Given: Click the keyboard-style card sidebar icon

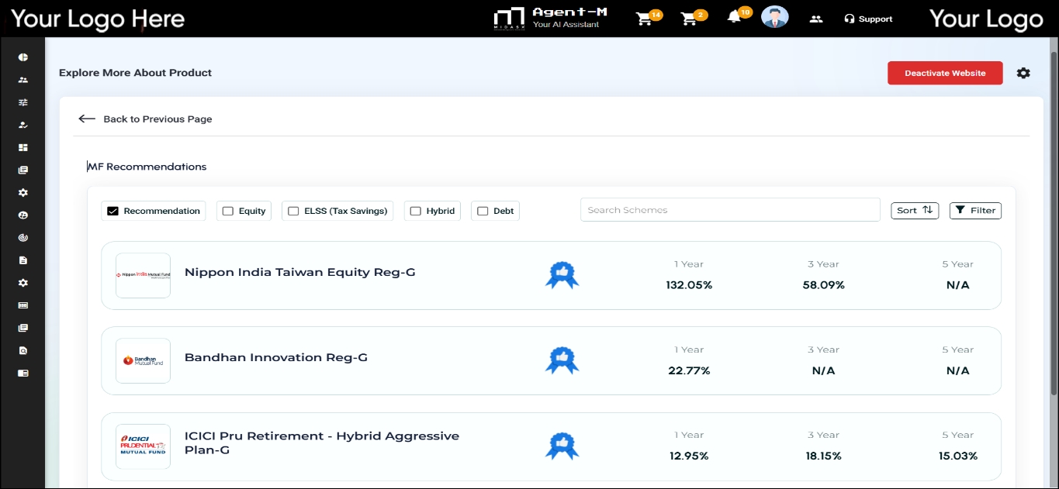Looking at the screenshot, I should [23, 305].
